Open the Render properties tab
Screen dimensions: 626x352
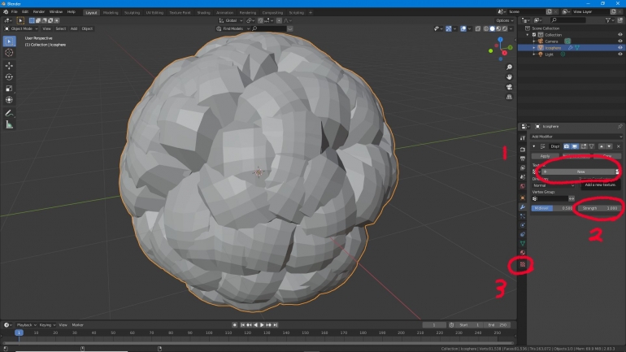(523, 150)
